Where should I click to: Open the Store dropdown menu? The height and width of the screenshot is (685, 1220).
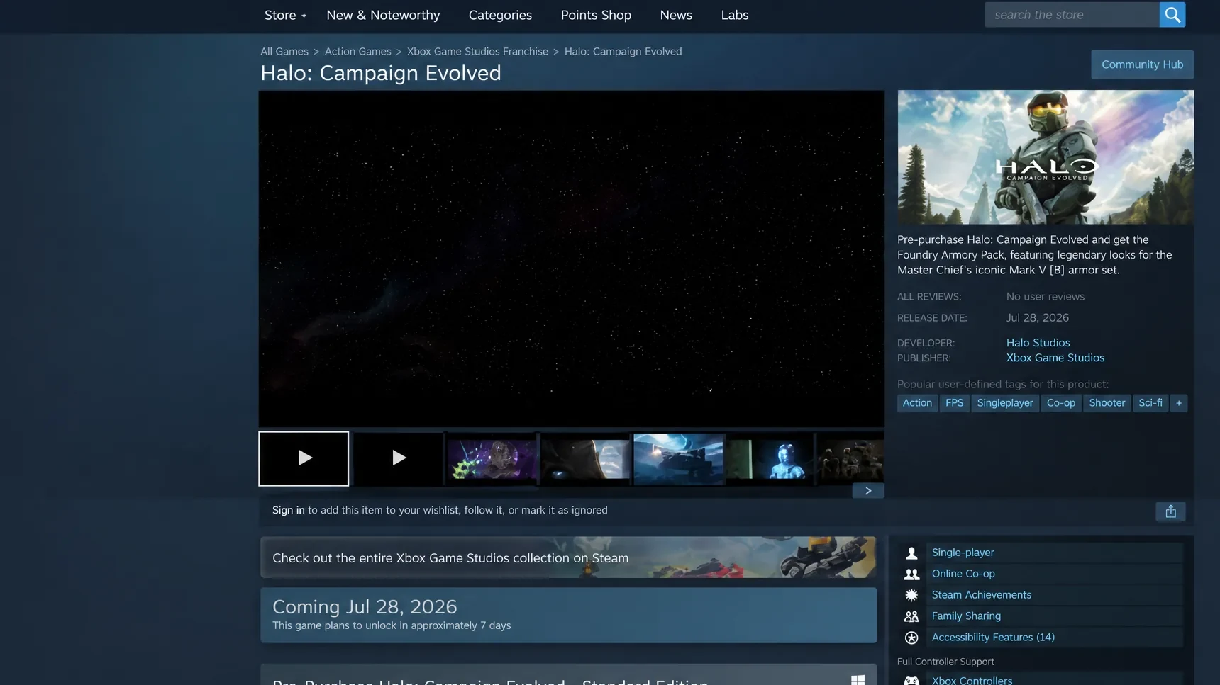pos(285,15)
